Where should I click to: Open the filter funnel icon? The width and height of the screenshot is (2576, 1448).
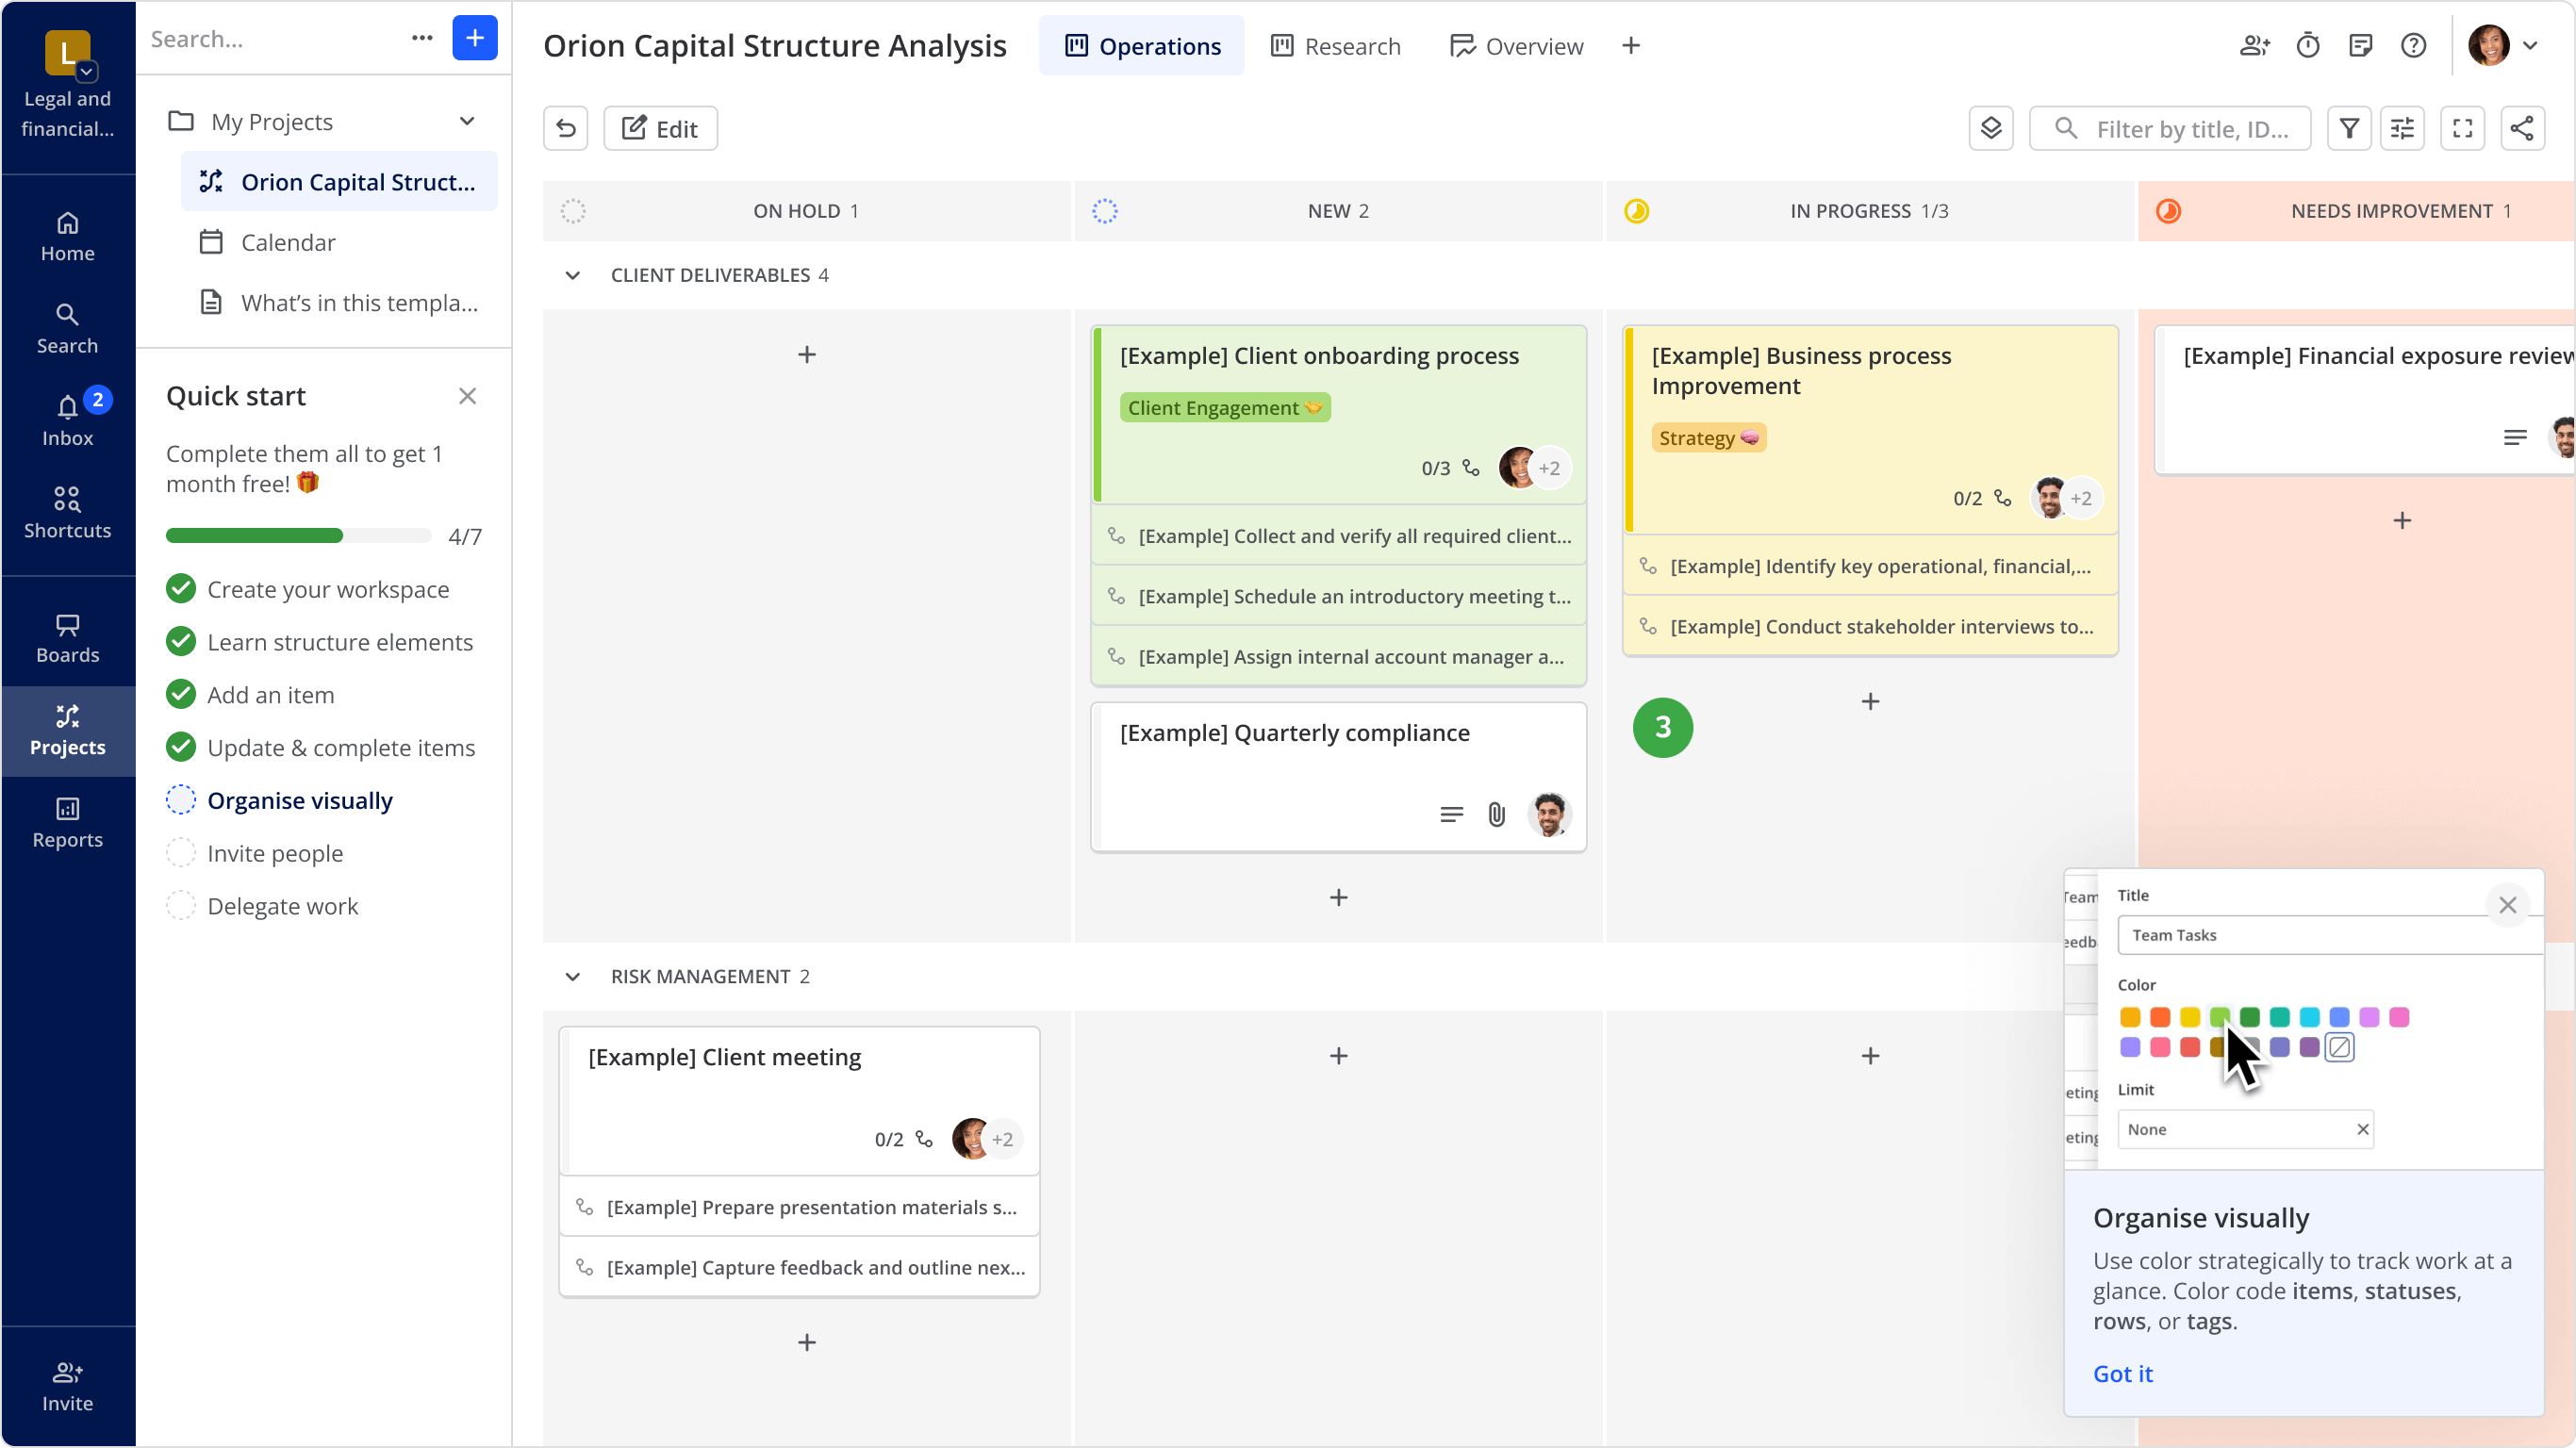2349,128
